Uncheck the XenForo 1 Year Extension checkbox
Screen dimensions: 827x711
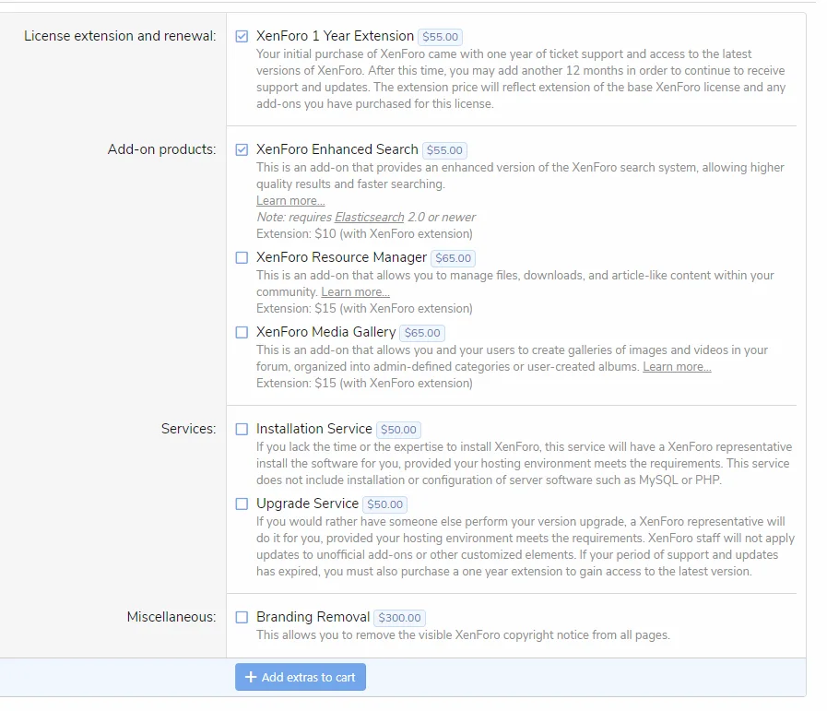(242, 37)
